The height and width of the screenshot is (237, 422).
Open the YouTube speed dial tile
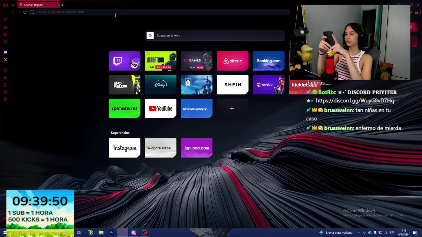click(161, 108)
